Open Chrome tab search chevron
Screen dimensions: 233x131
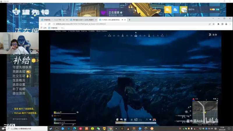[x=213, y=19]
